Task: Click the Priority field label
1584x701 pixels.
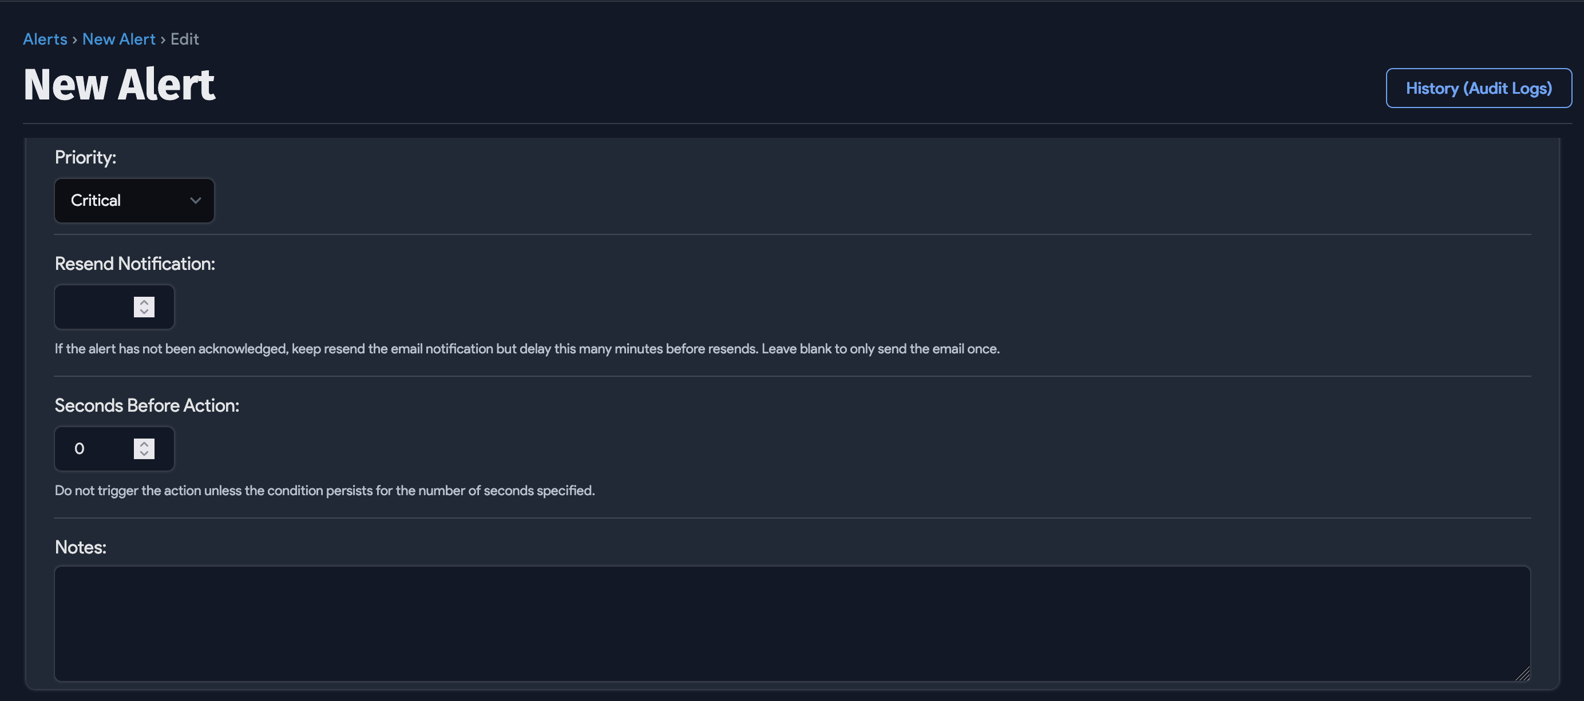Action: [85, 157]
